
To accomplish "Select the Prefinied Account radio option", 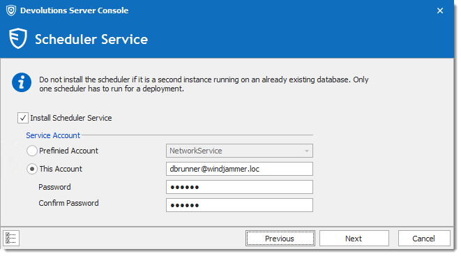I will [x=32, y=151].
